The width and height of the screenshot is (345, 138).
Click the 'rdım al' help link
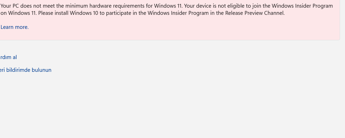(8, 57)
